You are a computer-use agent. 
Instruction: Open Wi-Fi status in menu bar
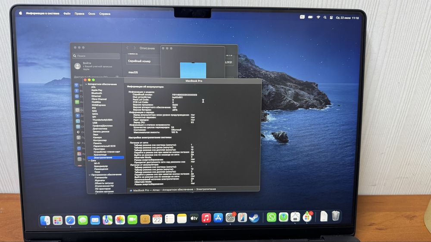click(319, 17)
